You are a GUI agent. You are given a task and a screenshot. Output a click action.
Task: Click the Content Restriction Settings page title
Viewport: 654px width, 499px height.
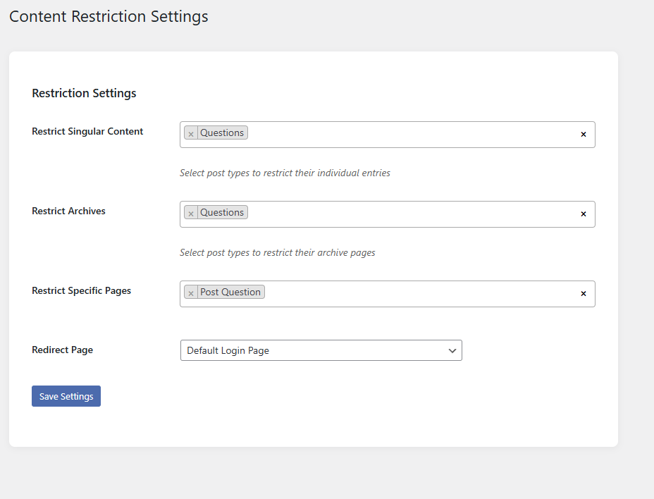pos(109,17)
